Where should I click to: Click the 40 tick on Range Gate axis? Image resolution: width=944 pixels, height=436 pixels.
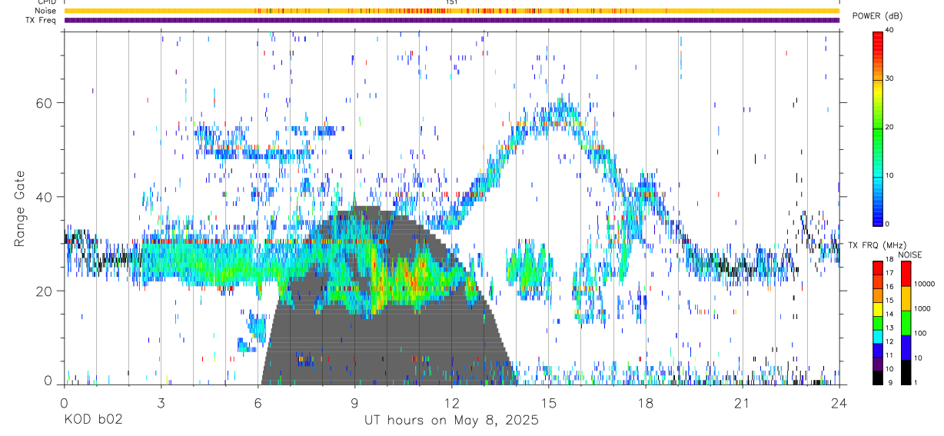(x=42, y=197)
